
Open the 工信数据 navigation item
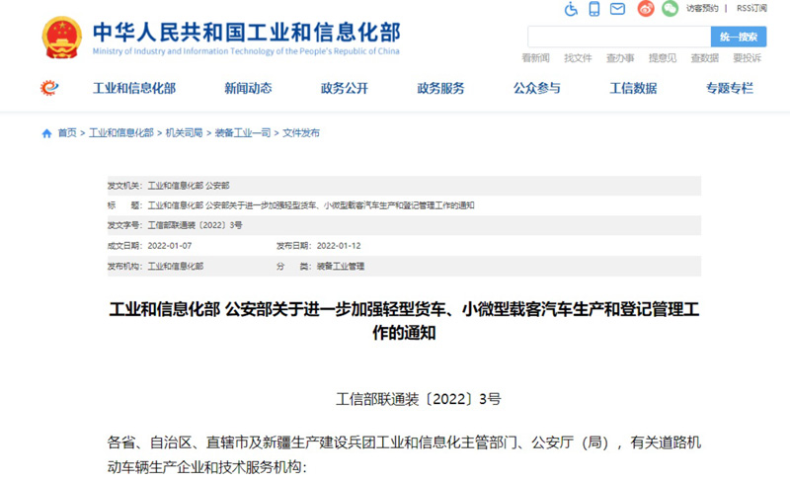(x=633, y=88)
